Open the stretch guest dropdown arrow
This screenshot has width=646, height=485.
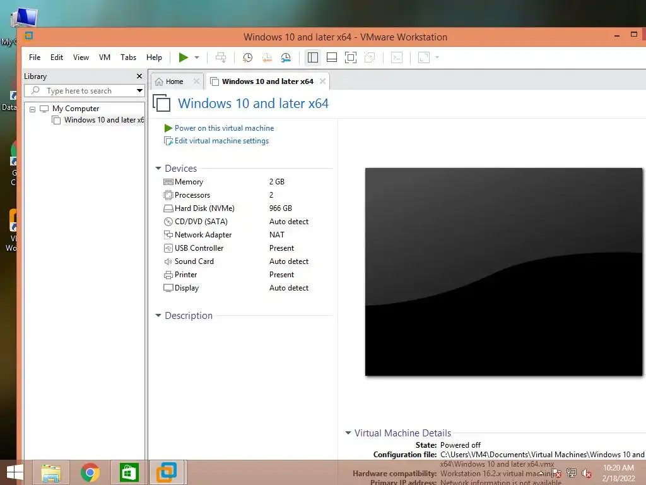437,57
